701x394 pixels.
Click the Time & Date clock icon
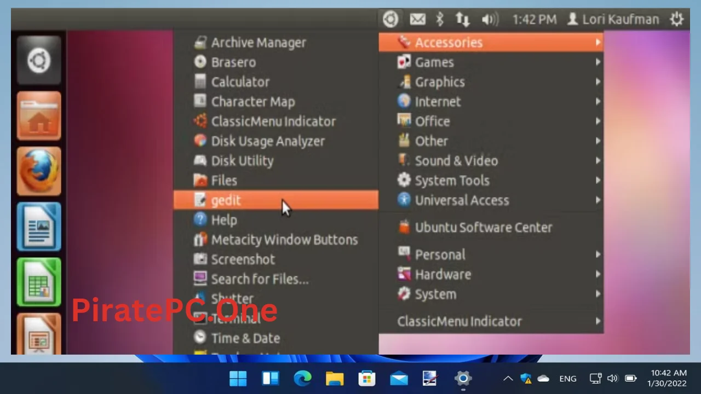tap(200, 338)
